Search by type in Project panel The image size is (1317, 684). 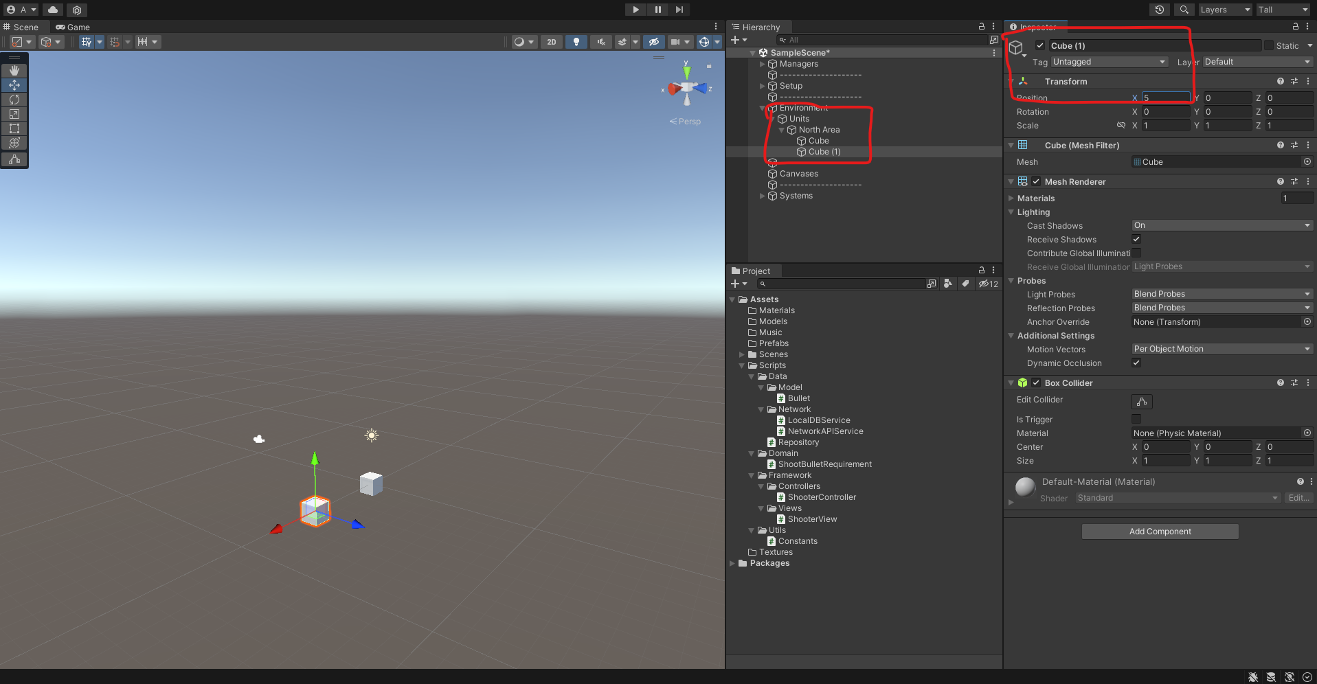click(948, 284)
